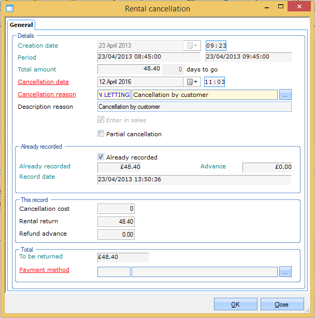Open the disabled Creation date calendar dropdown
Viewport: 315px width, 318px height.
coord(193,46)
